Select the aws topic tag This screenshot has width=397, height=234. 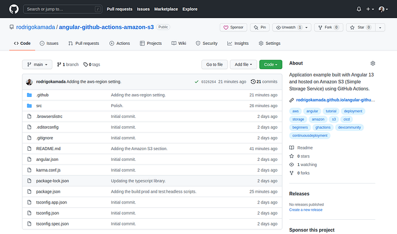(295, 111)
